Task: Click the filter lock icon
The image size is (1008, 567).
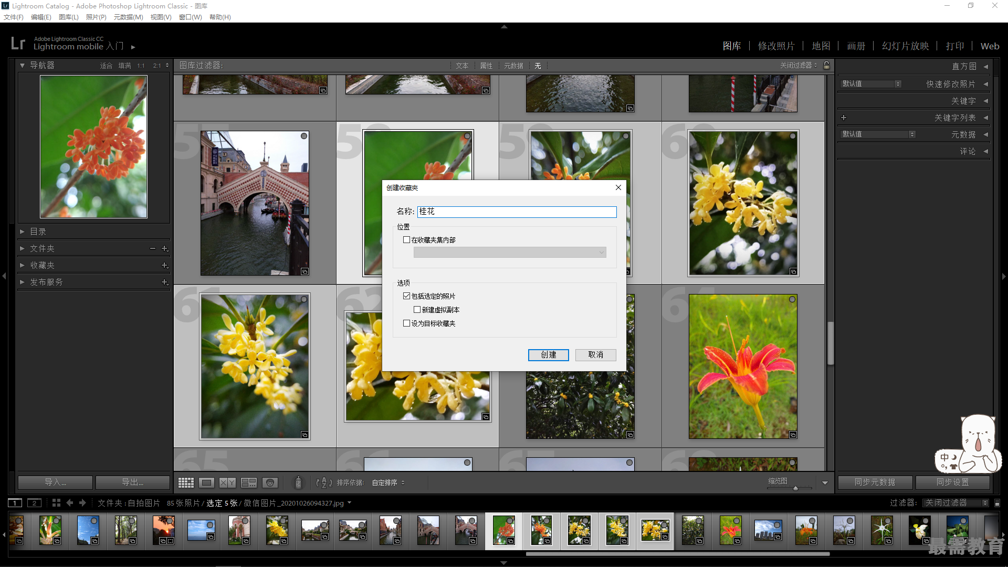Action: coord(827,65)
